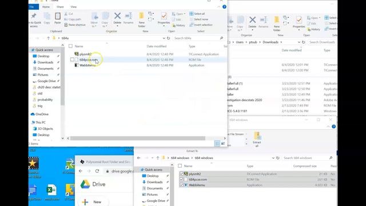Select Downloads in ti84a Quick access pane
366x206 pixels.
tap(45, 62)
